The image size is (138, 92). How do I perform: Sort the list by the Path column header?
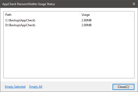(42, 15)
